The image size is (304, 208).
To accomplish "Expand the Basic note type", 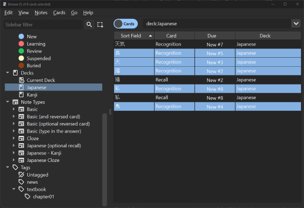I will pos(14,109).
